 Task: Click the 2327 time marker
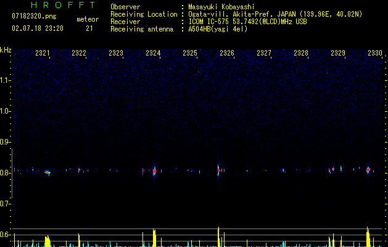click(264, 52)
